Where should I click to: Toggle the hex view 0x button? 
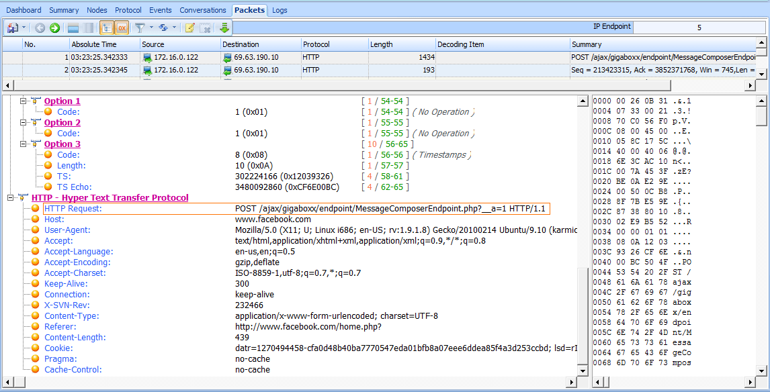122,28
